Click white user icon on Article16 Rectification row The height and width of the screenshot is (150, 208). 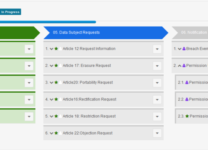(x=60, y=99)
